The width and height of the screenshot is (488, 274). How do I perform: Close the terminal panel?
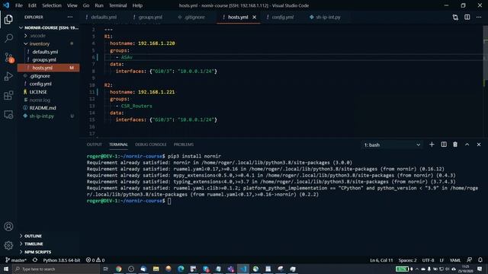[x=479, y=145]
